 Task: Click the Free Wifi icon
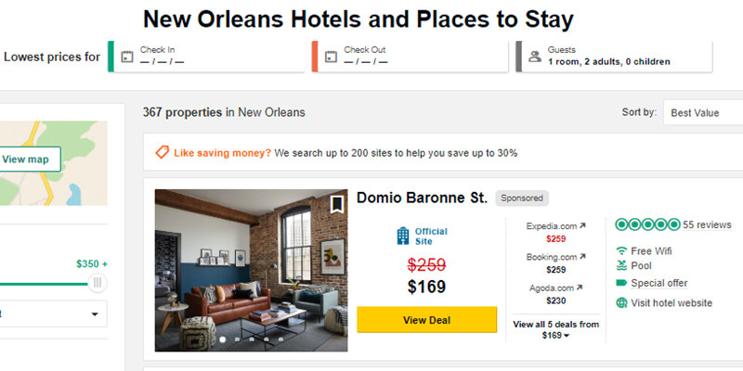tap(621, 250)
